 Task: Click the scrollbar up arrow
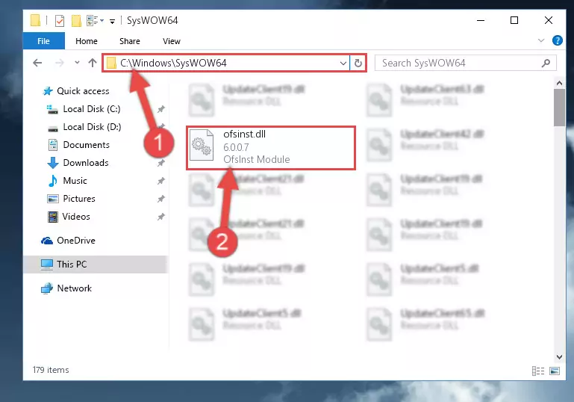click(559, 83)
